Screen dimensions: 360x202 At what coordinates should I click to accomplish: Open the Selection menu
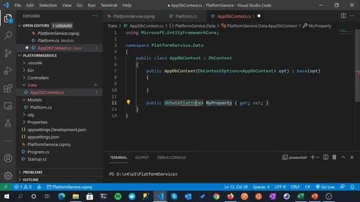[48, 5]
